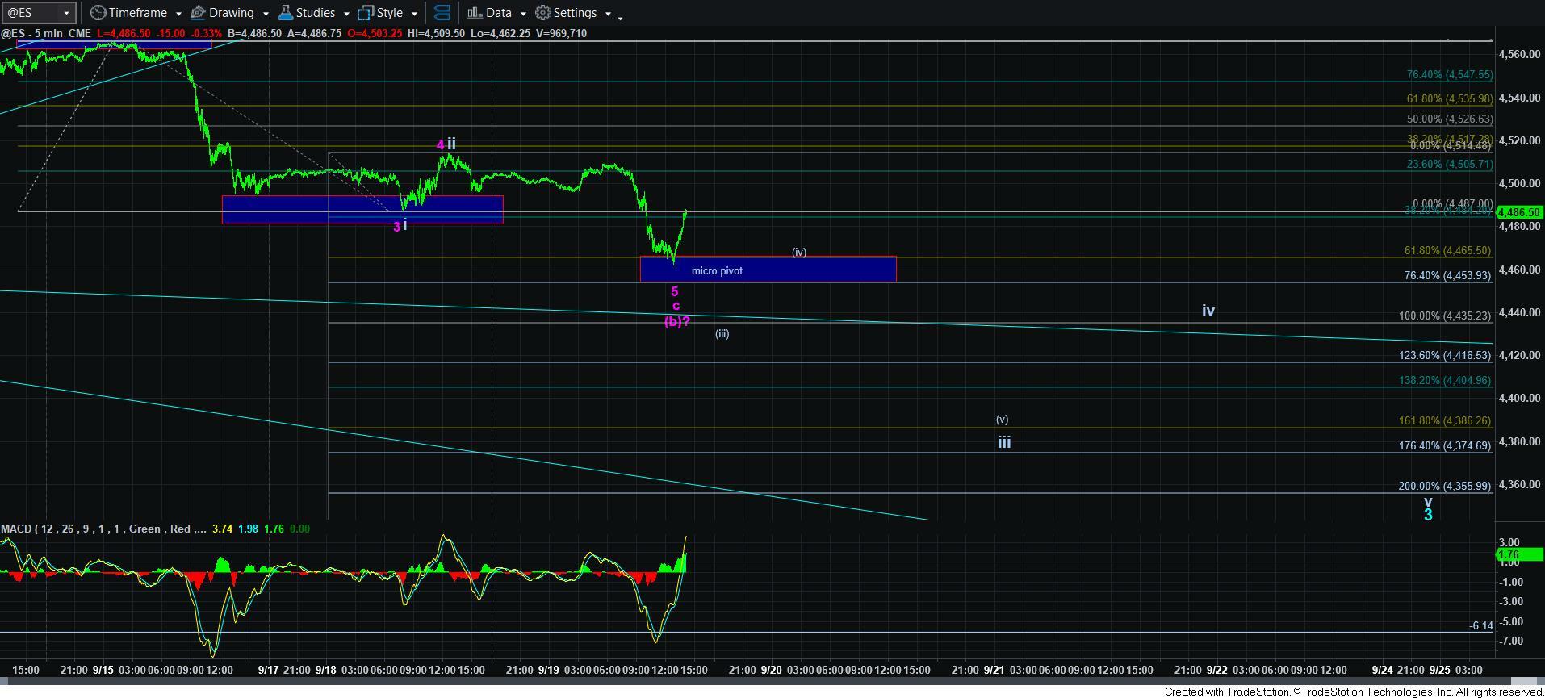Select the blue rectangle near wave 'i'

[x=362, y=210]
